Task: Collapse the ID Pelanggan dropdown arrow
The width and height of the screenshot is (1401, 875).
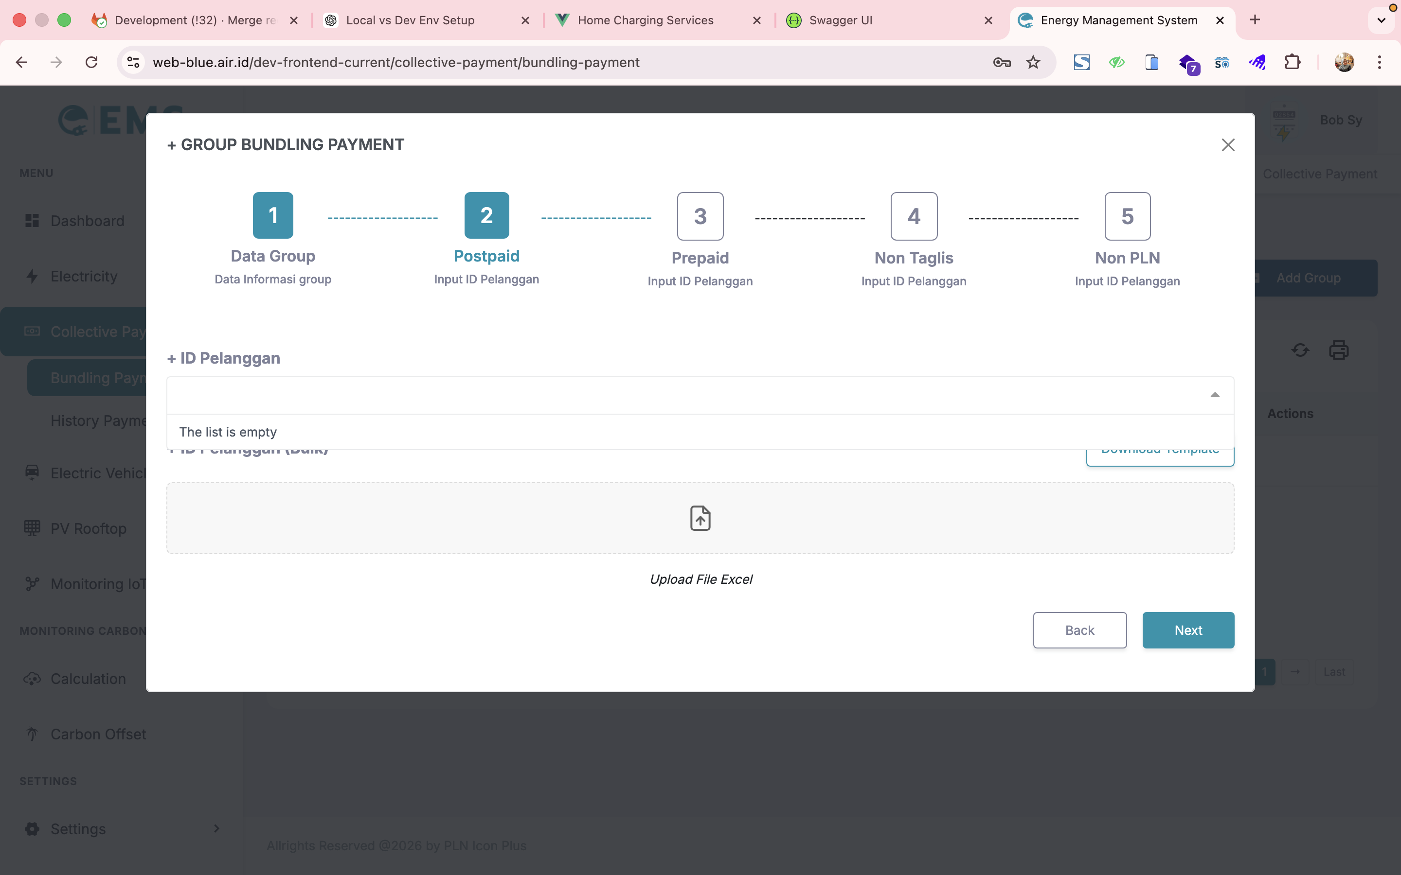Action: [x=1215, y=395]
